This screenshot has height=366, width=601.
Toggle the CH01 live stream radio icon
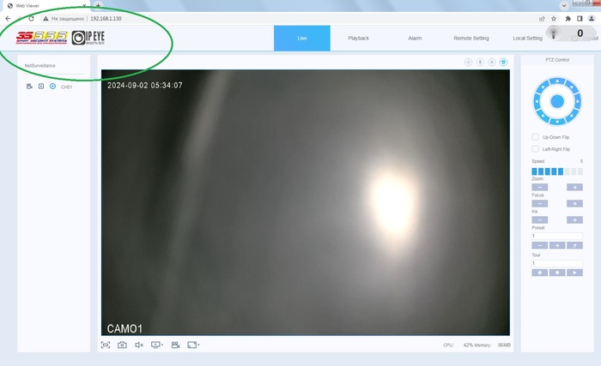pyautogui.click(x=52, y=87)
